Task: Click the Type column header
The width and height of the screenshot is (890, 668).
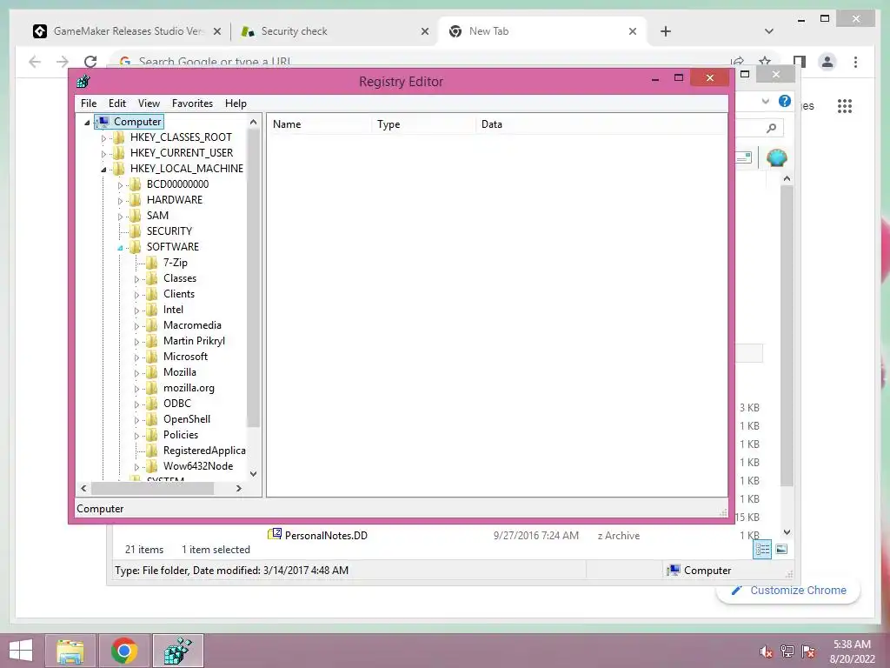Action: tap(424, 124)
